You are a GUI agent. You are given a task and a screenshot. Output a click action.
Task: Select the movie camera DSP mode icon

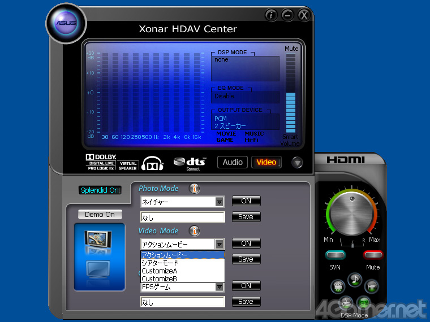point(338,286)
